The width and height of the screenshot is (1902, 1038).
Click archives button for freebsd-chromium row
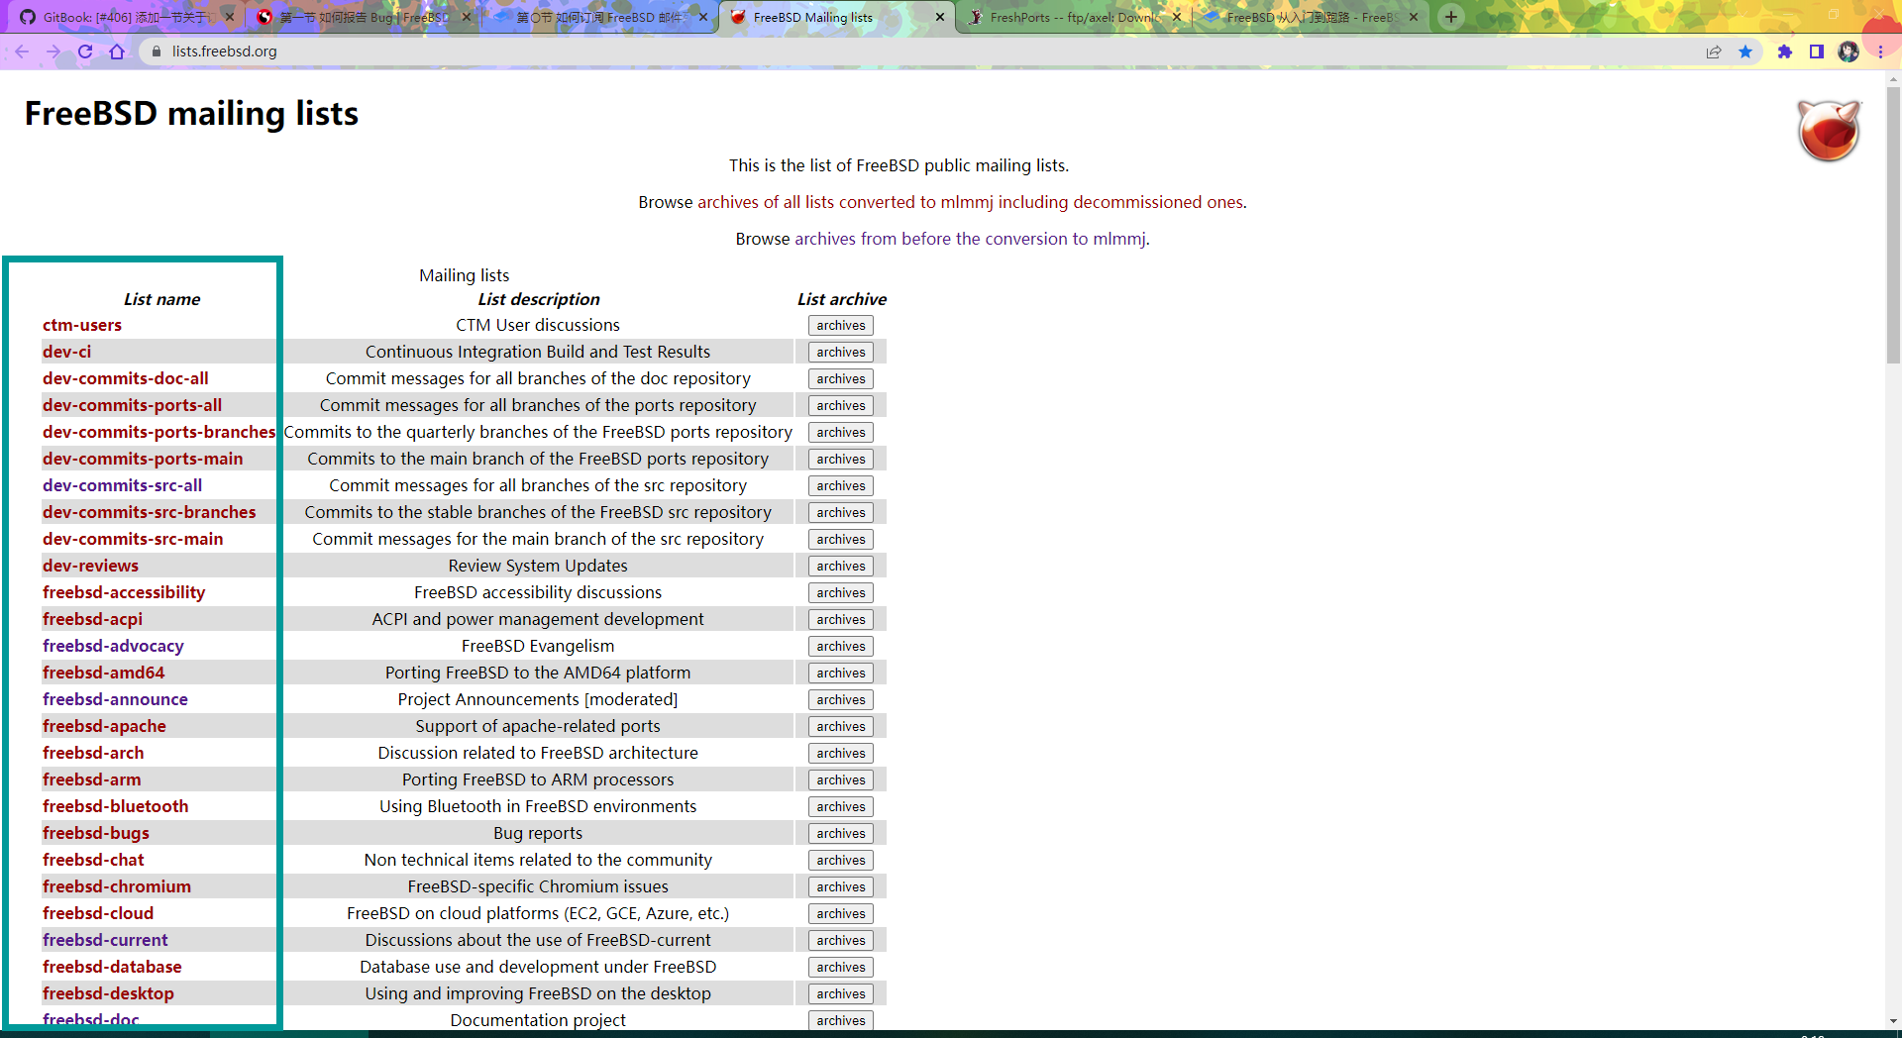coord(841,886)
